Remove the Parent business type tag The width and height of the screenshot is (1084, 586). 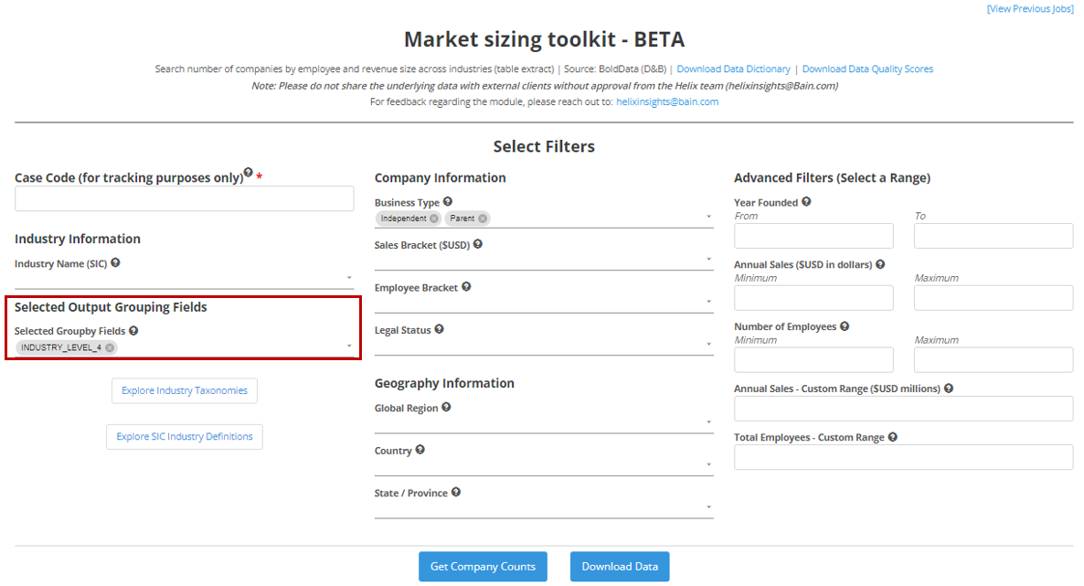click(x=482, y=218)
